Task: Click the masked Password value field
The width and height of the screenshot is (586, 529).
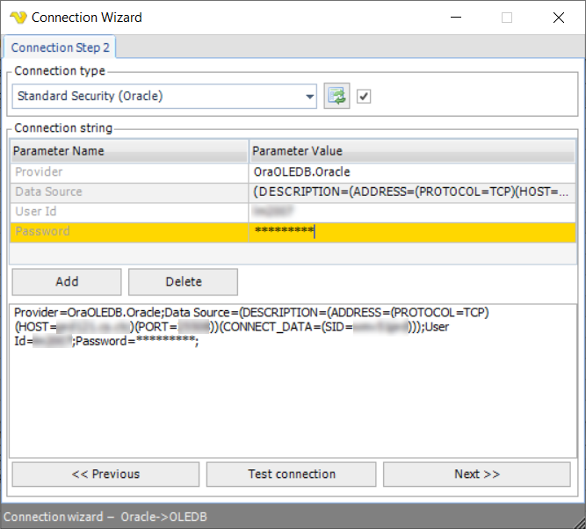Action: (412, 232)
